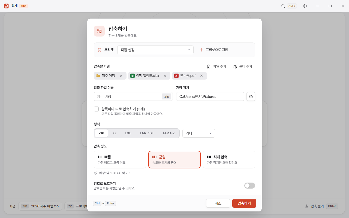Click the .zip extension badge
The image size is (349, 218).
pyautogui.click(x=166, y=96)
